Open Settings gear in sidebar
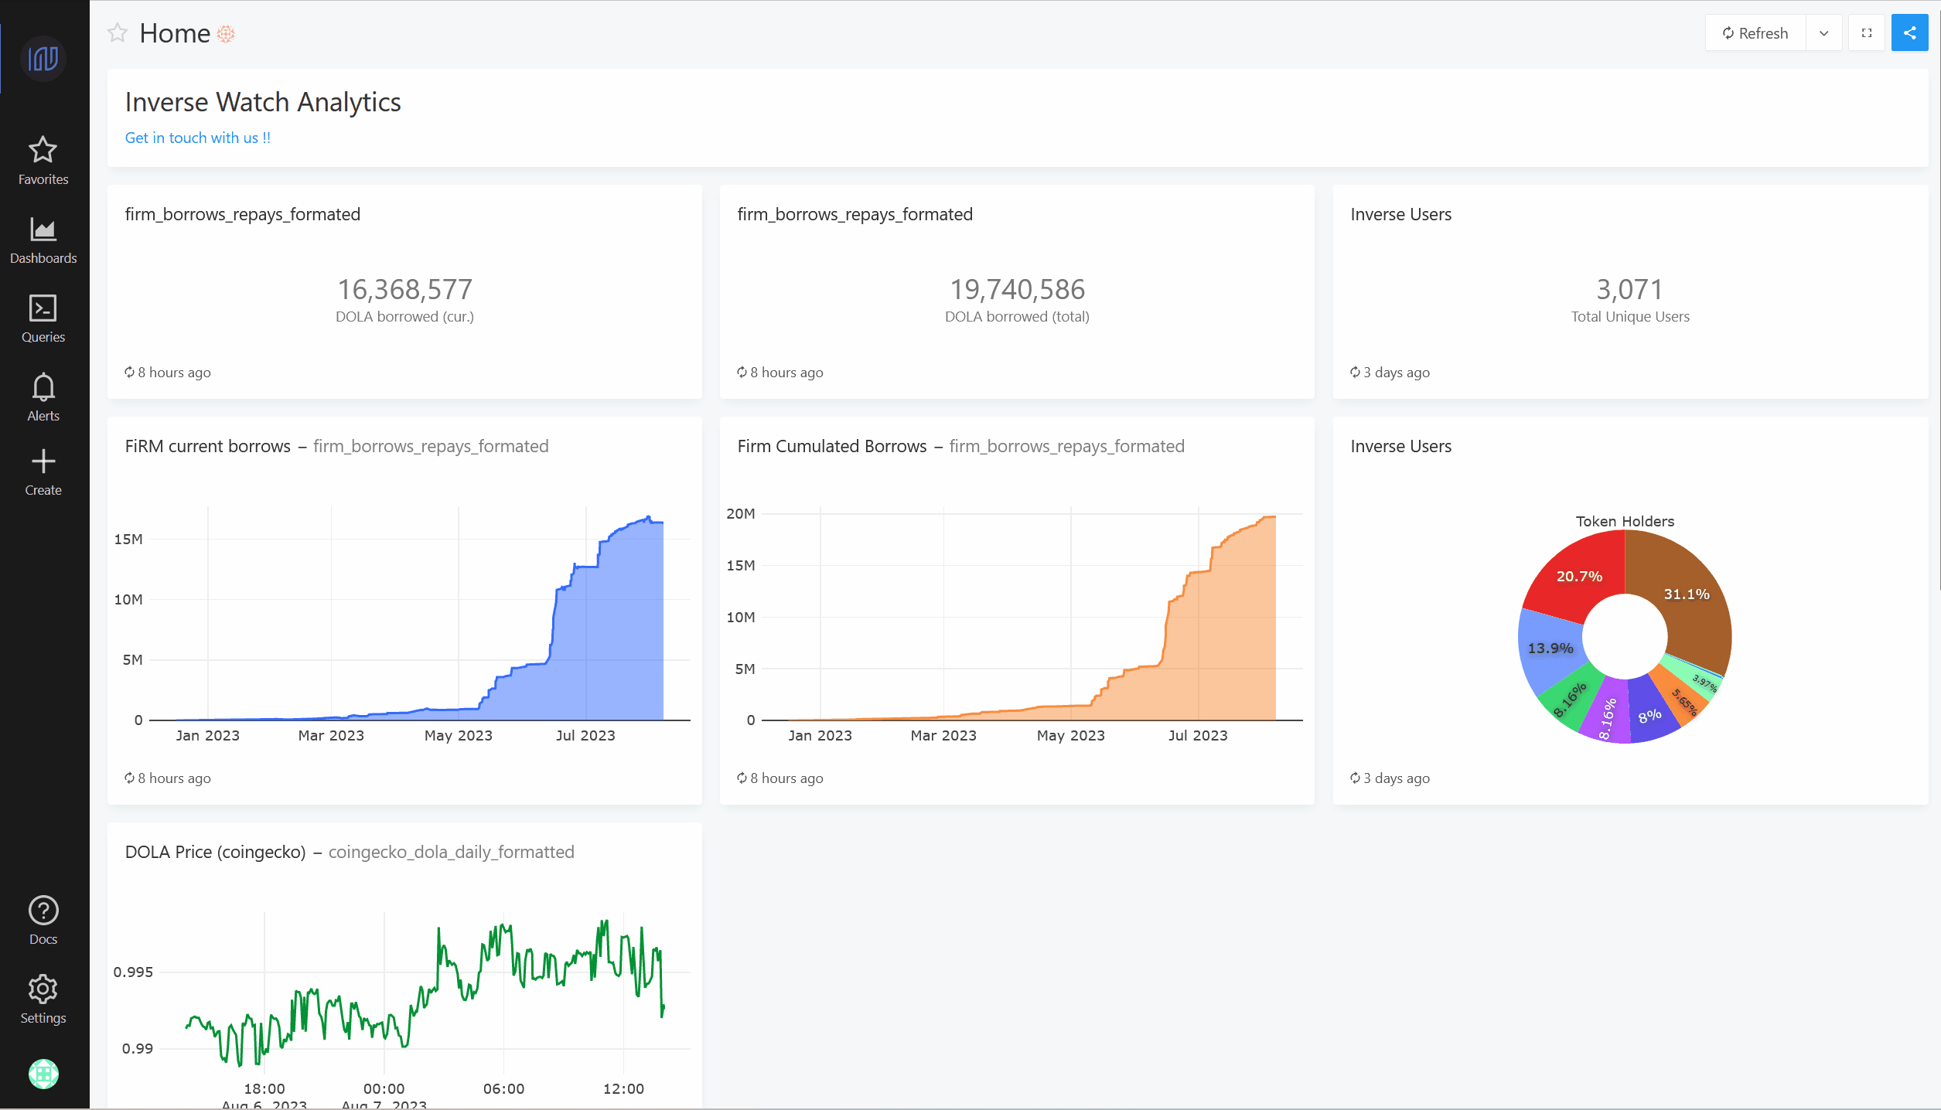The width and height of the screenshot is (1941, 1110). click(43, 999)
